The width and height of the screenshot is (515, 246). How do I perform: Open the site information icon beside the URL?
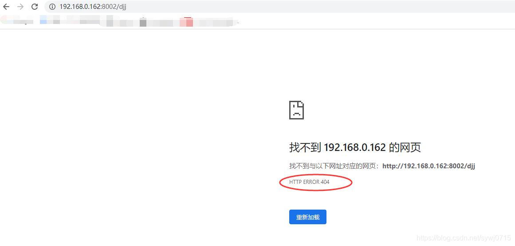[x=52, y=7]
